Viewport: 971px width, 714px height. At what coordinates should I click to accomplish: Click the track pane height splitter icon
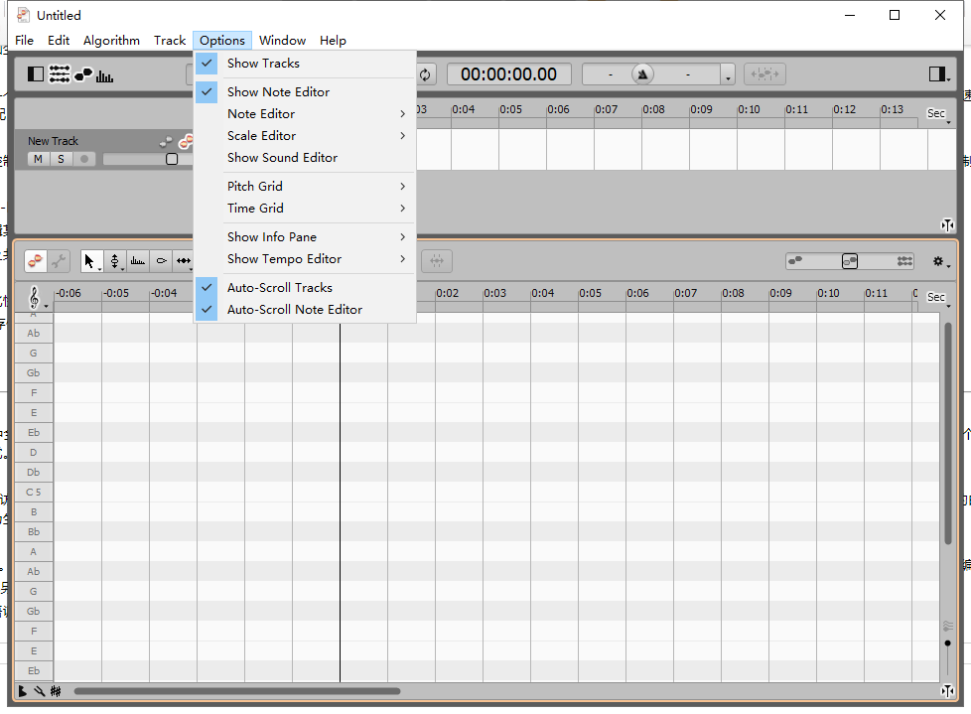click(947, 224)
